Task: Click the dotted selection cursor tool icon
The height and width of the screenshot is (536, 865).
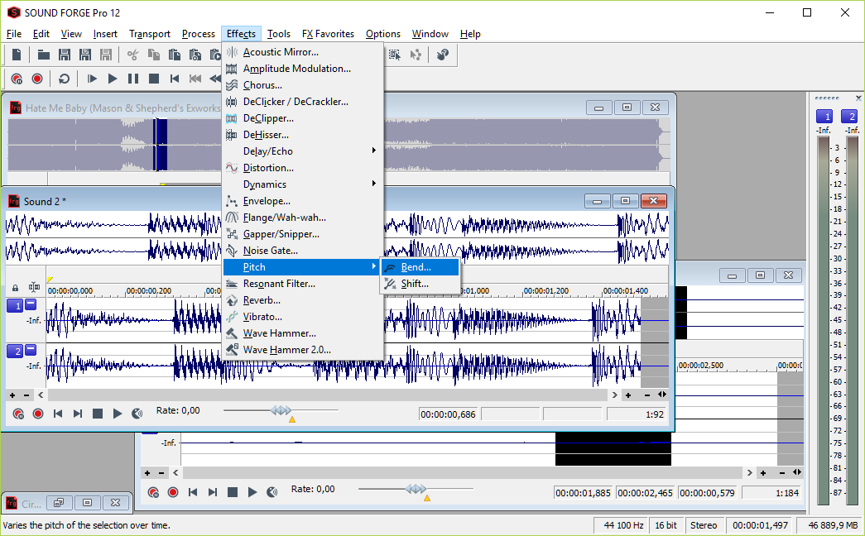Action: pyautogui.click(x=395, y=55)
